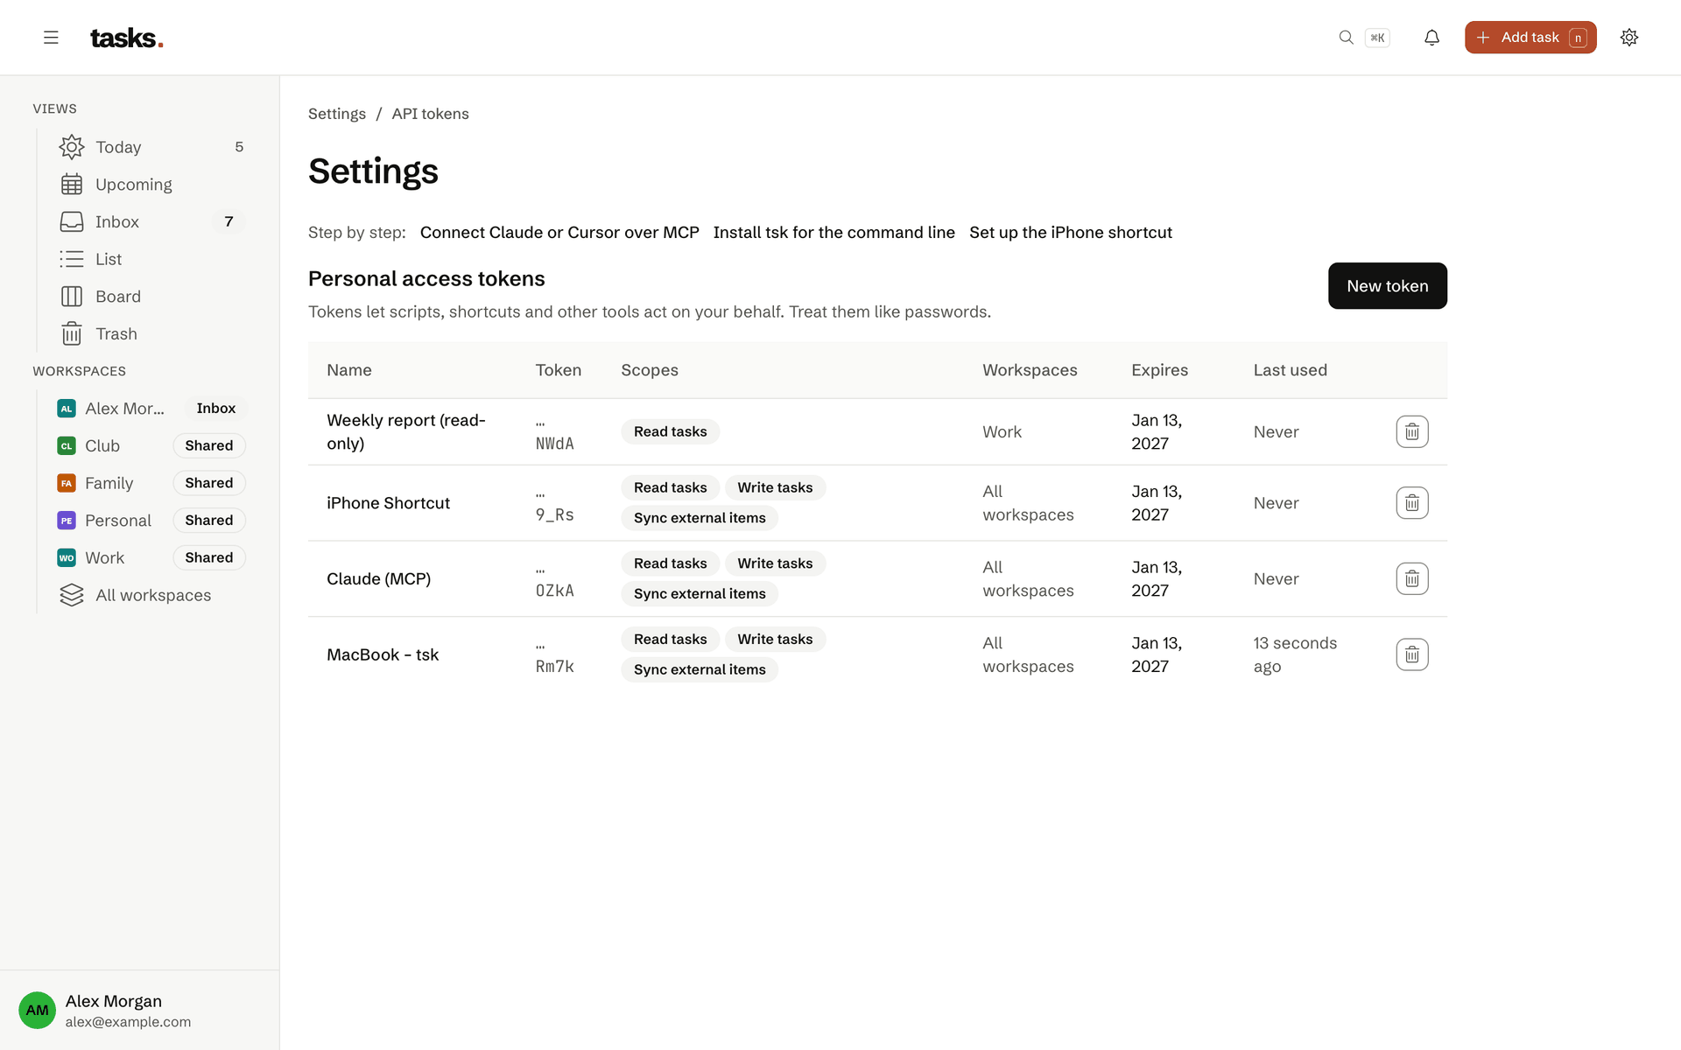Click the New token button
Screen dimensions: 1681x1050
tap(1387, 286)
